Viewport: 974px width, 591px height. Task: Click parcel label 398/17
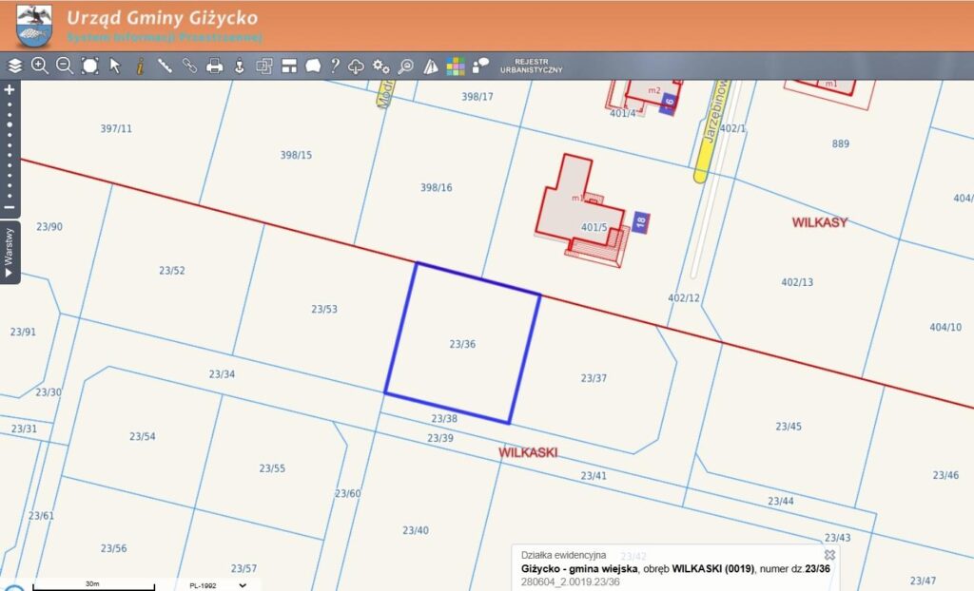(477, 97)
